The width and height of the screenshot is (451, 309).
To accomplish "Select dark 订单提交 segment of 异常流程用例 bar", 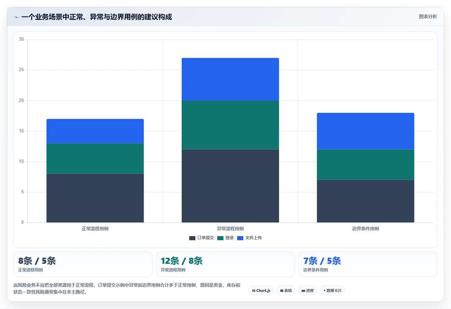I will [x=230, y=186].
